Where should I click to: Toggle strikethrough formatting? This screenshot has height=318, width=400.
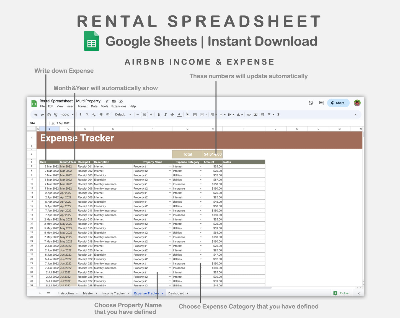(x=172, y=115)
